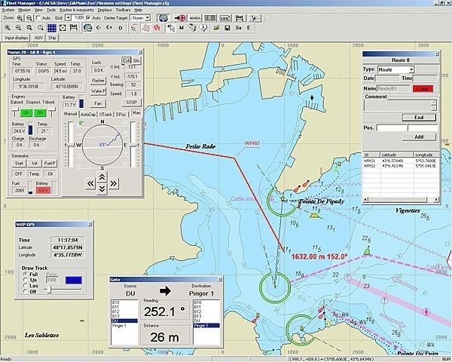Image resolution: width=452 pixels, height=362 pixels.
Task: Switch to the DPos tab
Action: click(x=121, y=115)
